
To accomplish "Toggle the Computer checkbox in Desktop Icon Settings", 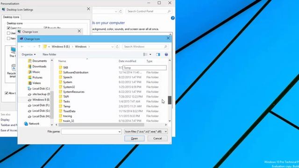I will pos(8,28).
